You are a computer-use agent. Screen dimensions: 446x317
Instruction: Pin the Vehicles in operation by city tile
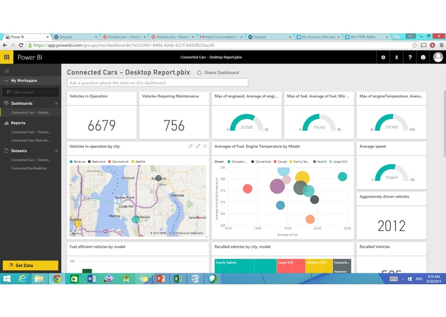pyautogui.click(x=191, y=146)
